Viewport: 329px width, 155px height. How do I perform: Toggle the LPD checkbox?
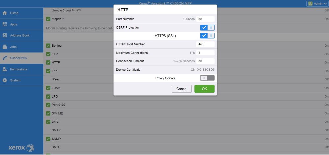click(48, 96)
